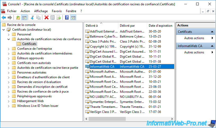Click the InformatiWeb CA certificate icon
216x128 pixels.
click(x=87, y=67)
